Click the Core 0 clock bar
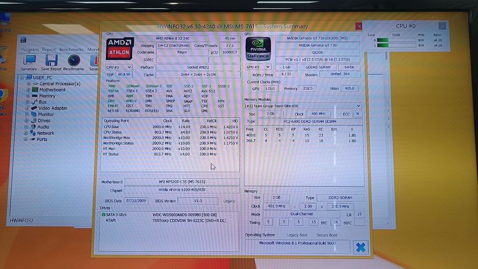The image size is (478, 269). [x=396, y=40]
